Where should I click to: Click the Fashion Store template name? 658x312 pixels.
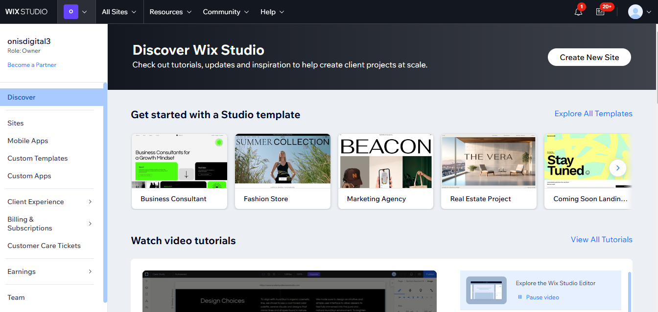(x=266, y=199)
